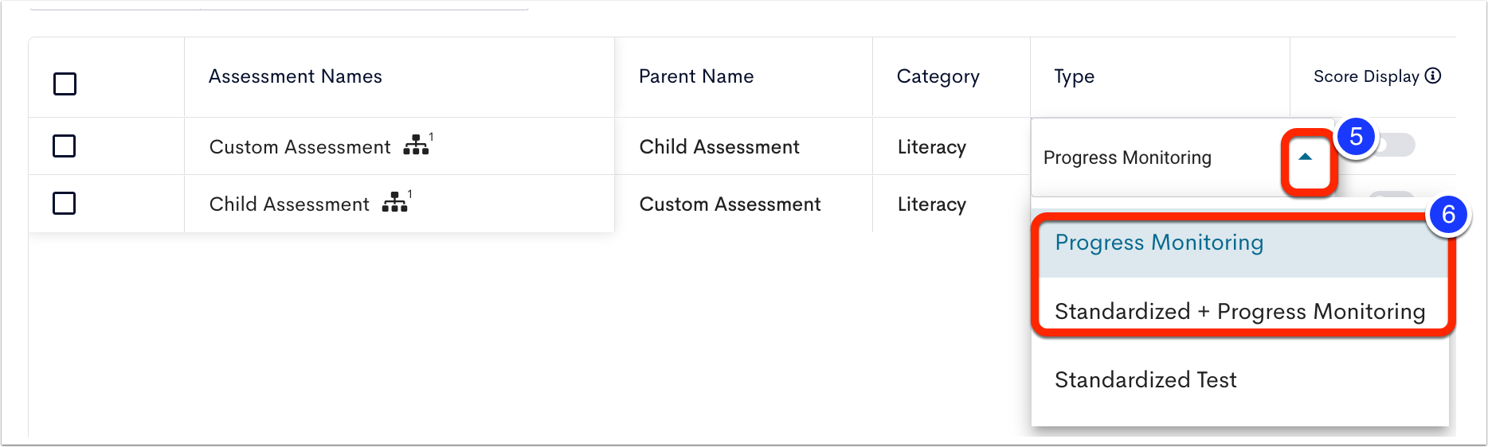Click the Child Assessment name in second row
The image size is (1488, 447).
click(289, 204)
